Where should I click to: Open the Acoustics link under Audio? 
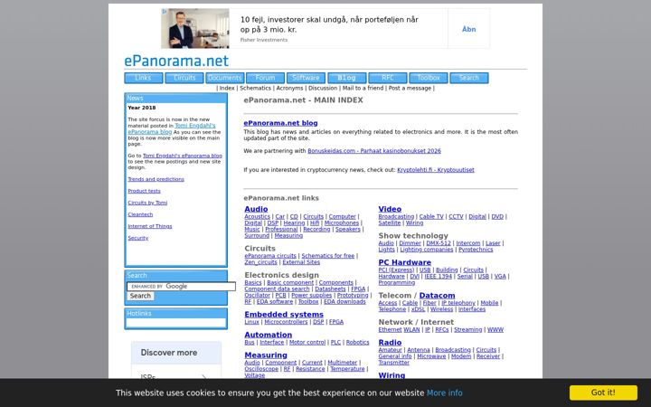257,217
